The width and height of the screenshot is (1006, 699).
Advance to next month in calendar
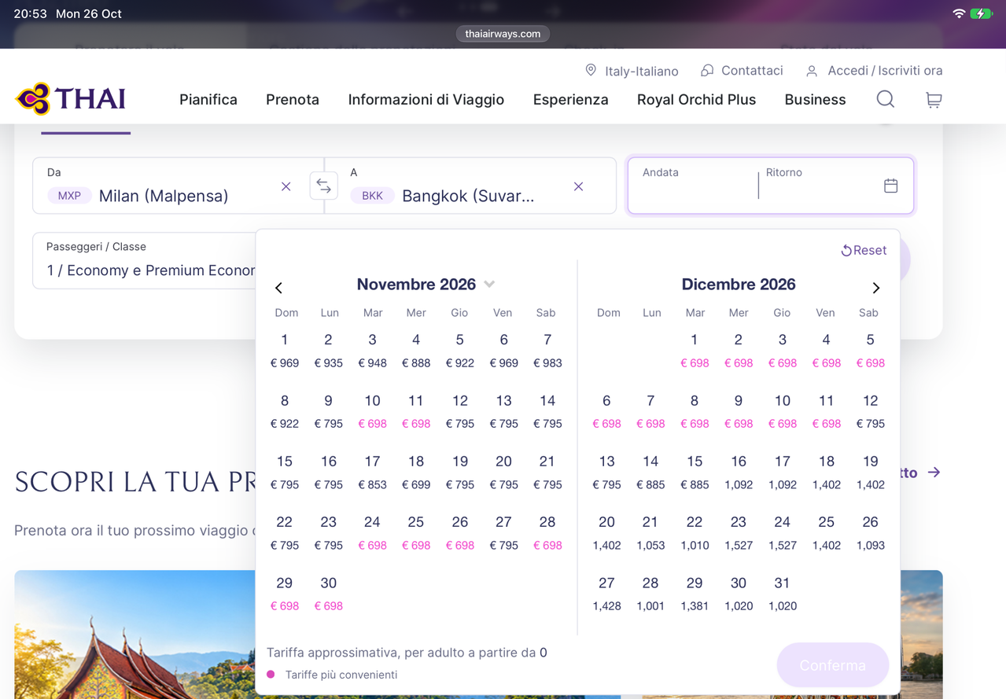pos(876,288)
